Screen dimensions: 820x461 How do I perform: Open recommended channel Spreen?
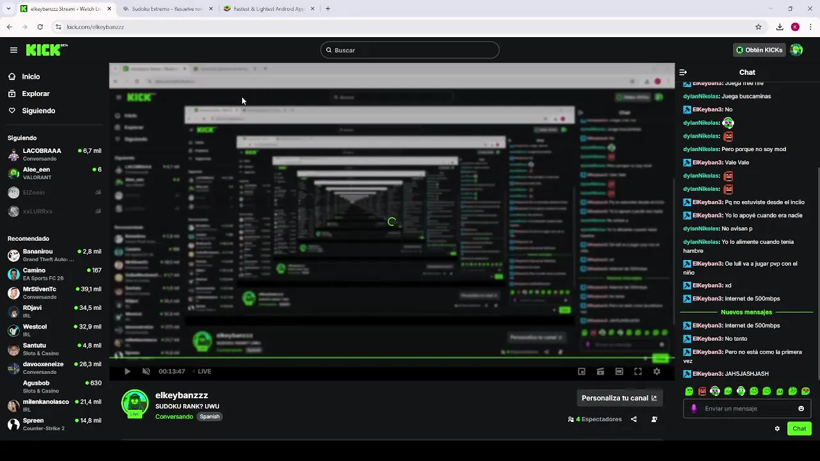(x=54, y=424)
